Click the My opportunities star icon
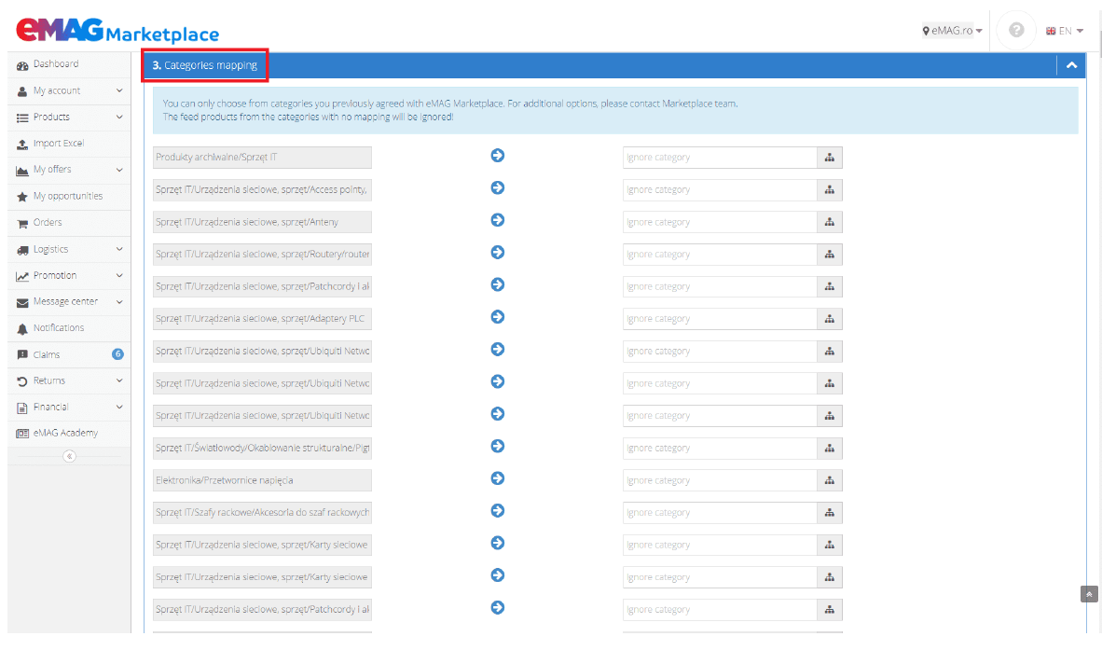Image resolution: width=1102 pixels, height=650 pixels. [22, 197]
